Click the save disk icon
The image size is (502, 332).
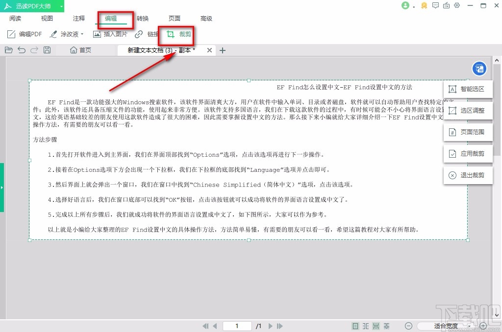[47, 50]
